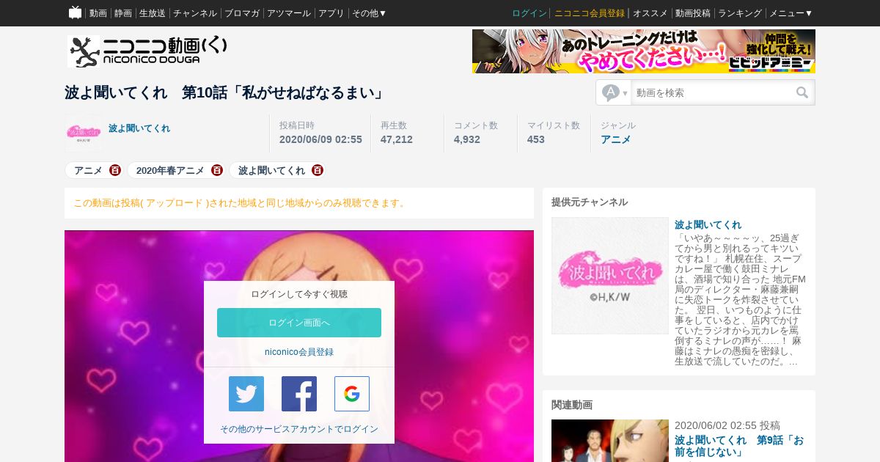The width and height of the screenshot is (880, 462).
Task: Click the アニメ genre link
Action: click(x=615, y=139)
